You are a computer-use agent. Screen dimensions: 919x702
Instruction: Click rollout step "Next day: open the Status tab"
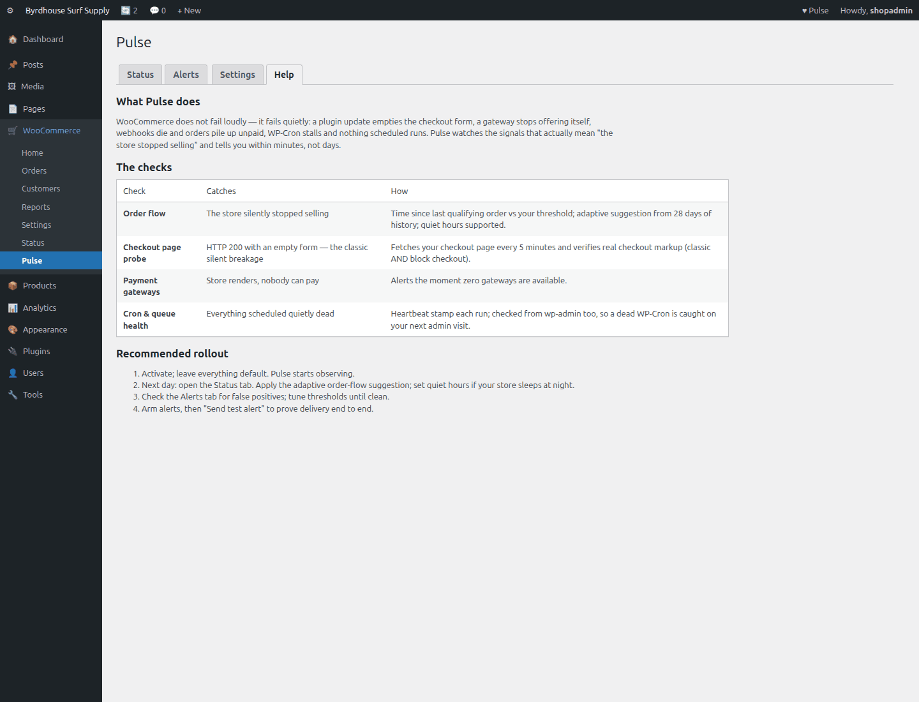point(358,385)
